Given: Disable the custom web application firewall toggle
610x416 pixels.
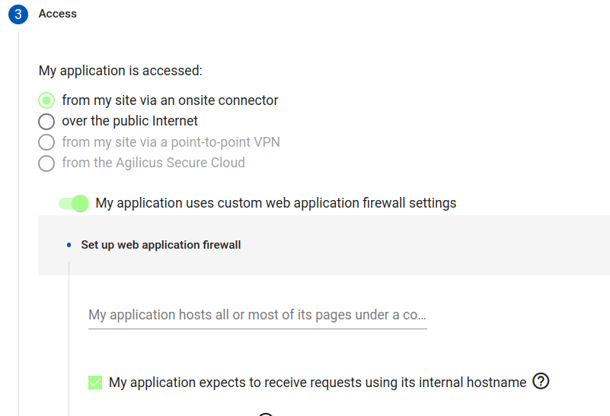Looking at the screenshot, I should [x=75, y=203].
